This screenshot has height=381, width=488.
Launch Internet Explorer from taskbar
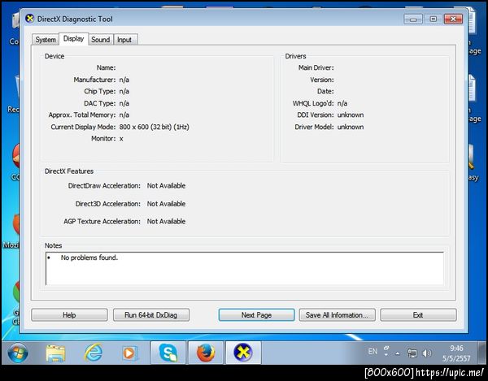[x=94, y=353]
